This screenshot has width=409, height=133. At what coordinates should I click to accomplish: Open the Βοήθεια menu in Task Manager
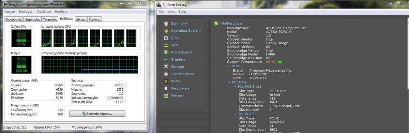click(61, 12)
